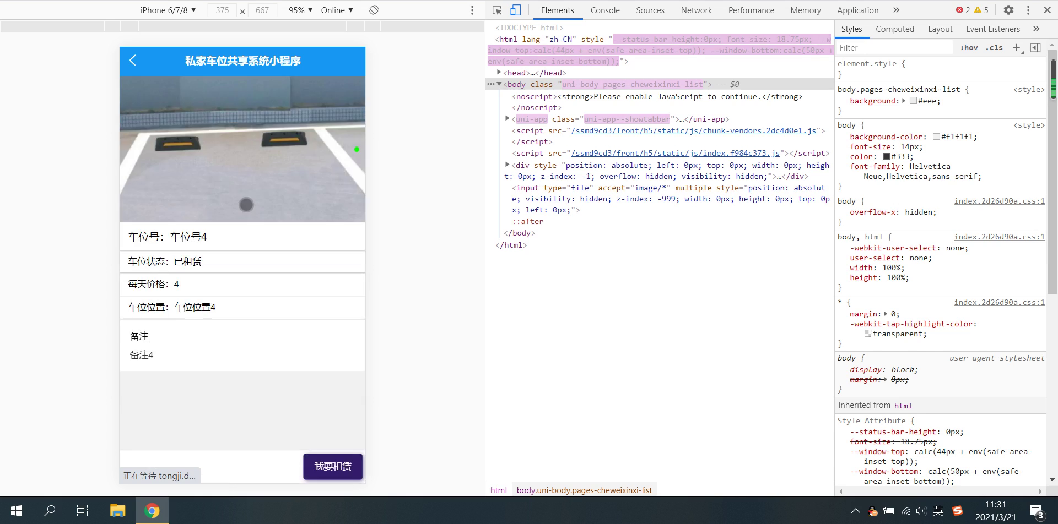This screenshot has width=1058, height=524.
Task: Show more Styles pane tabs chevron
Action: (1036, 29)
